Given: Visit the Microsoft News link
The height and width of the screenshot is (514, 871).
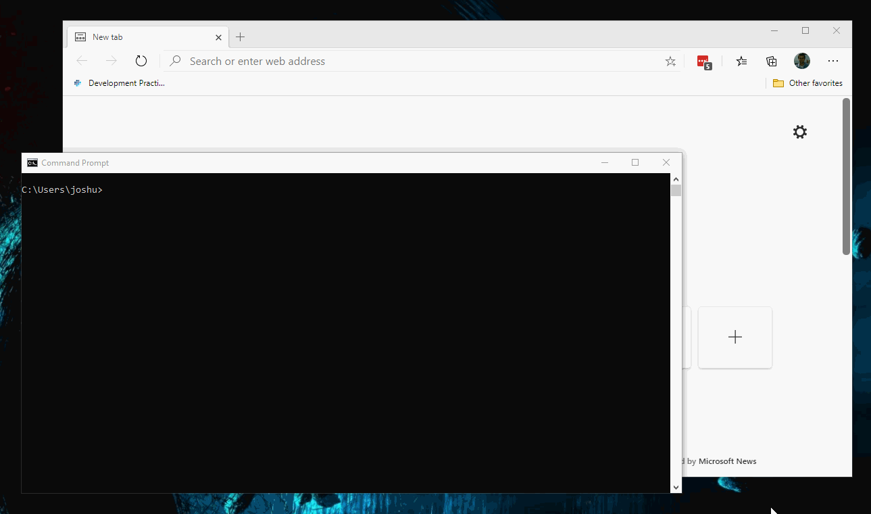Looking at the screenshot, I should [727, 461].
